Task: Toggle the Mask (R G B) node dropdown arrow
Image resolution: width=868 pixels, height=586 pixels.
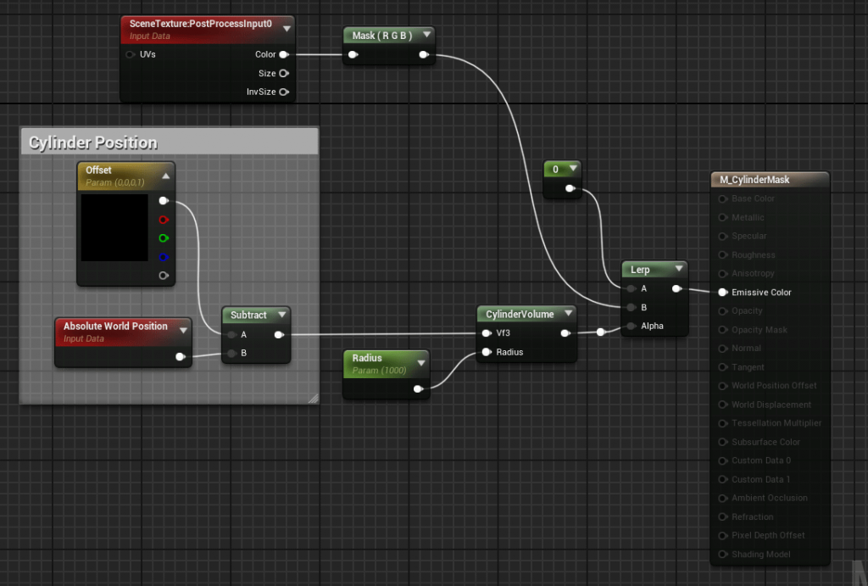Action: pyautogui.click(x=426, y=36)
